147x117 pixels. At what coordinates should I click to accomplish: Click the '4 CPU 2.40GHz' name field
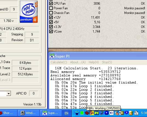[20, 29]
